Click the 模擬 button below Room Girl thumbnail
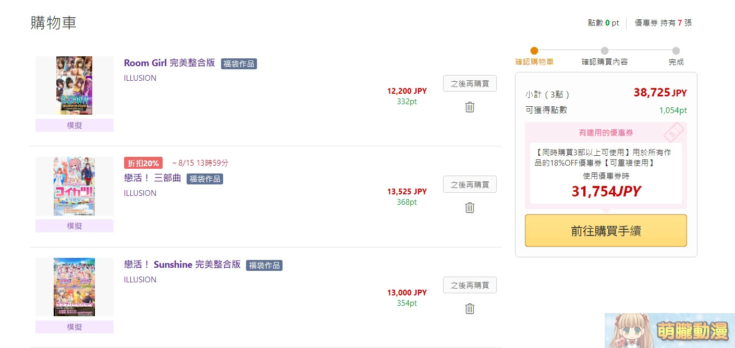The height and width of the screenshot is (348, 735). [x=74, y=125]
